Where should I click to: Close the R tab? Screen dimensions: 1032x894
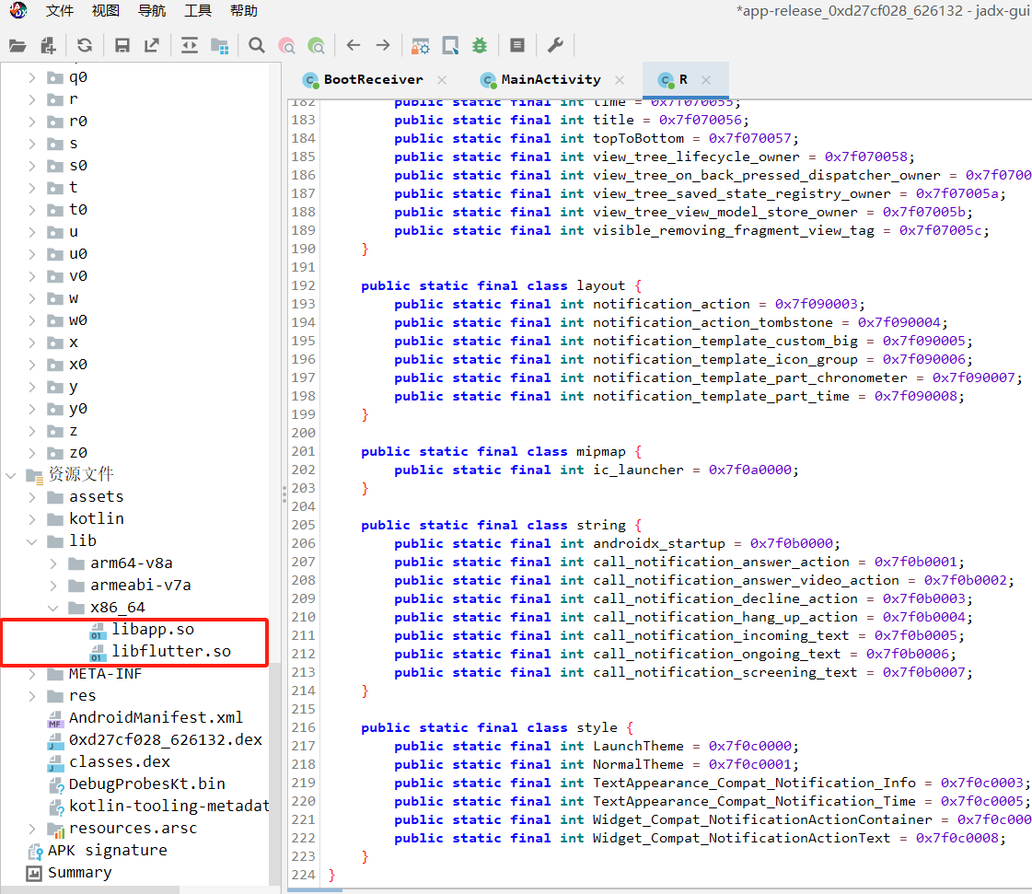click(706, 80)
